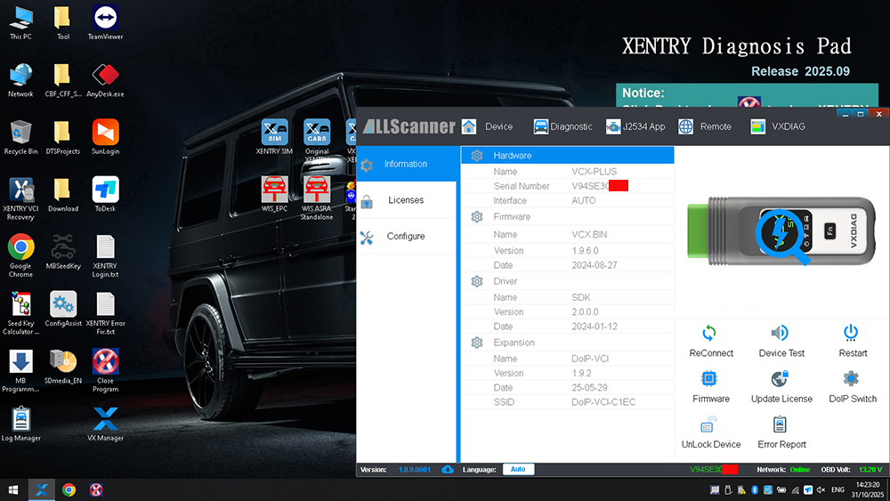Restart the VCI device
This screenshot has width=890, height=501.
852,334
